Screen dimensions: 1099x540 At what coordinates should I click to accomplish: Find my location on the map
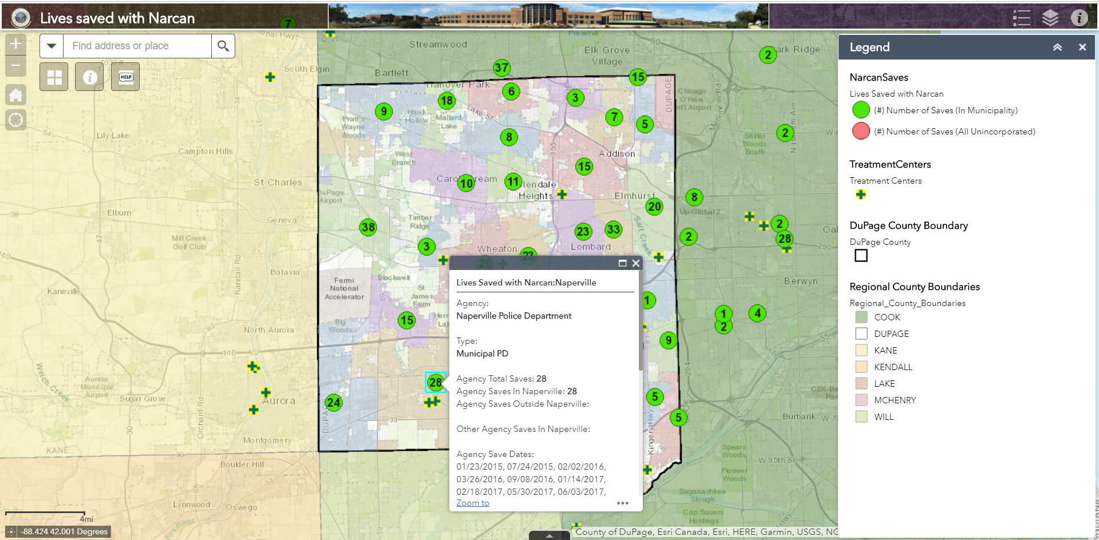pos(15,120)
